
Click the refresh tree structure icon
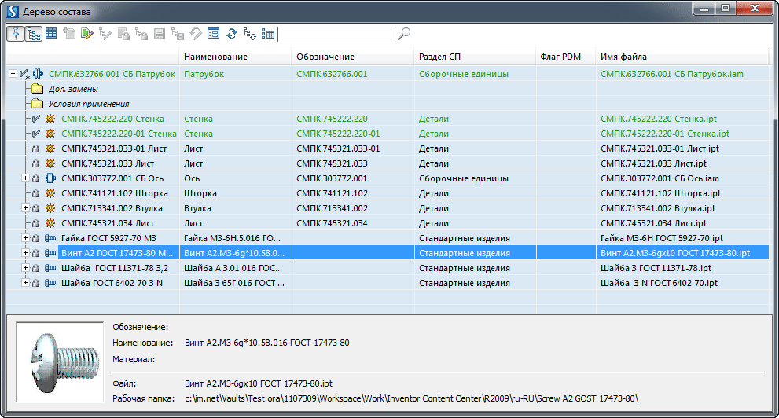pyautogui.click(x=250, y=34)
